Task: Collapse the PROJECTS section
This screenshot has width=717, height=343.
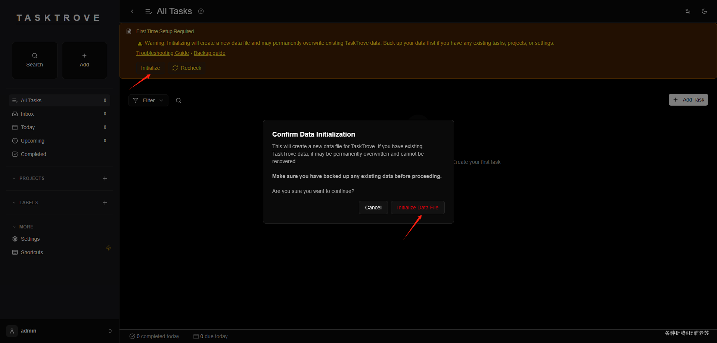Action: click(x=28, y=178)
